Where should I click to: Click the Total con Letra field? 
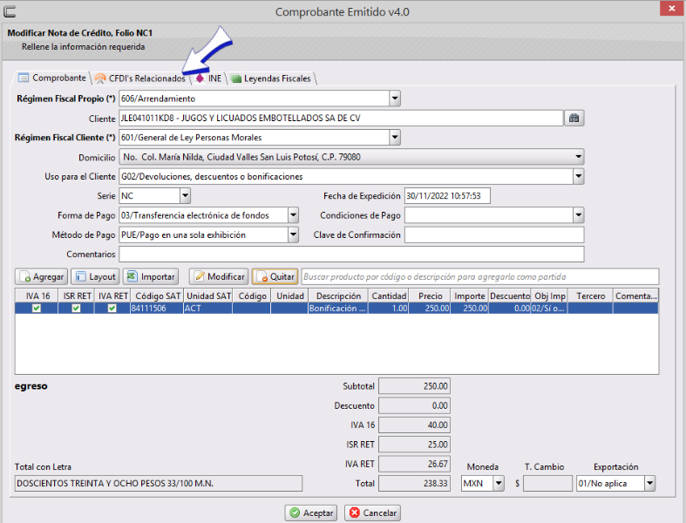pyautogui.click(x=159, y=483)
